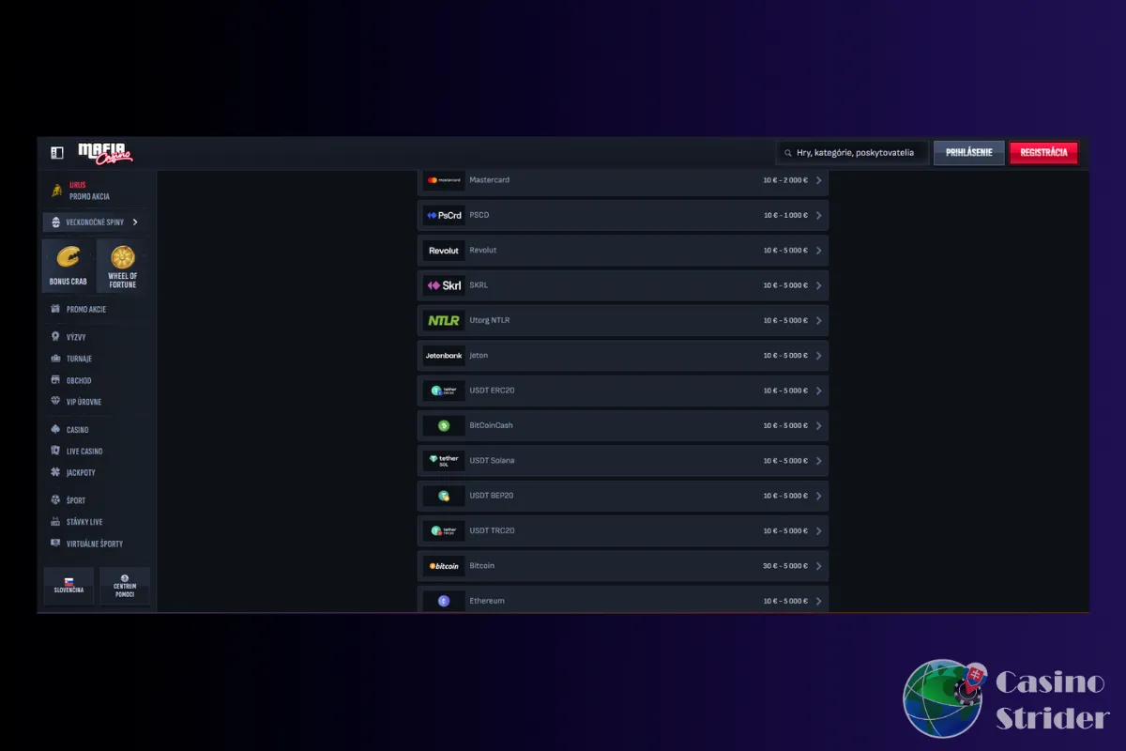Expand the Veľkonočné Spiny banner

pyautogui.click(x=95, y=222)
